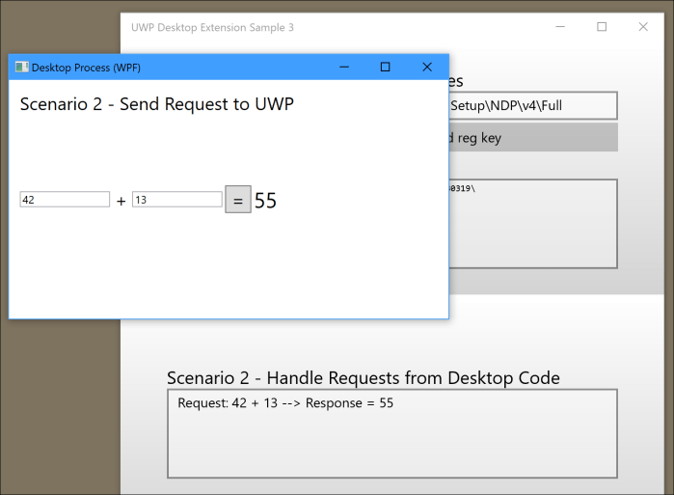Click the Desktop Process app icon in title bar

coord(21,68)
